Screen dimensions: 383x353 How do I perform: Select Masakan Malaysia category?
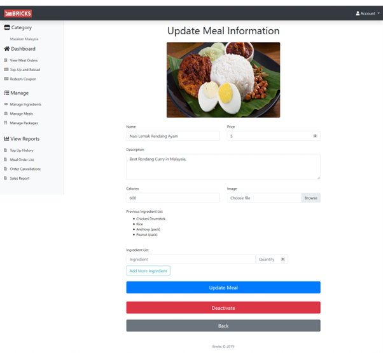click(x=24, y=39)
